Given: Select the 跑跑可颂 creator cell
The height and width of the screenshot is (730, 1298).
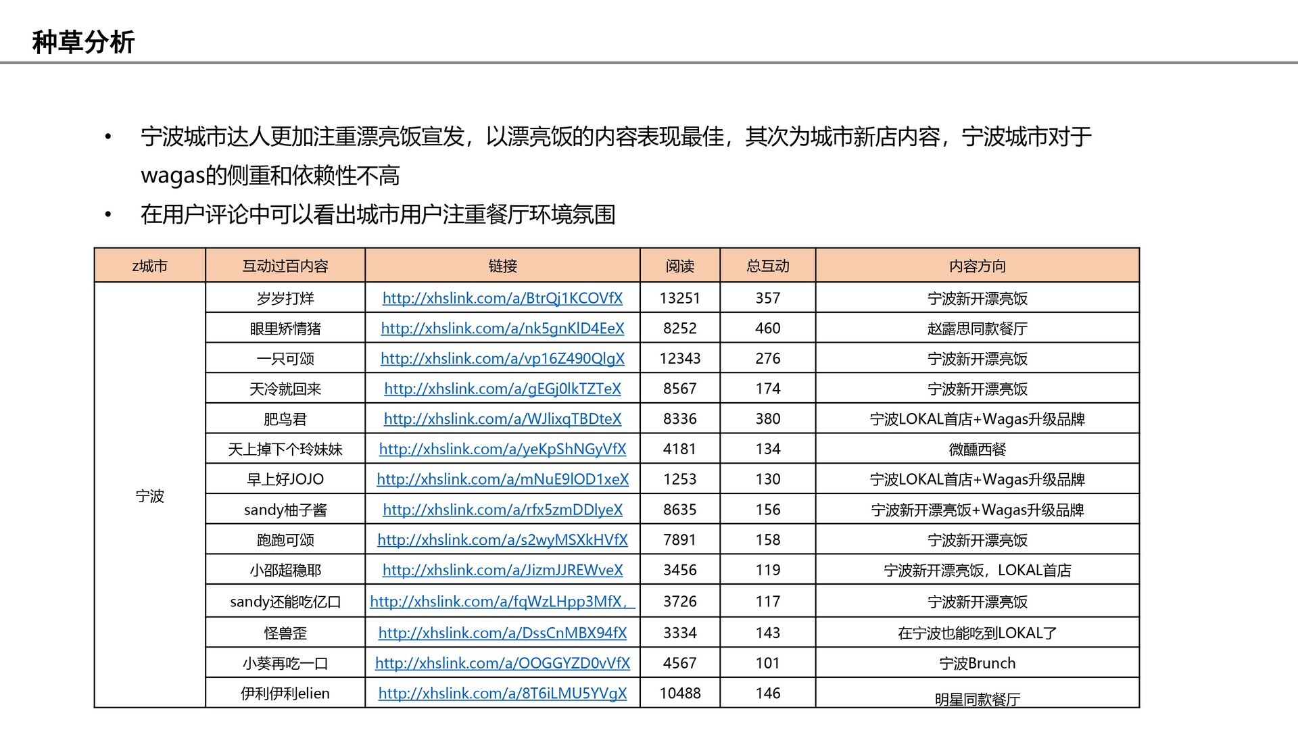Looking at the screenshot, I should click(285, 540).
